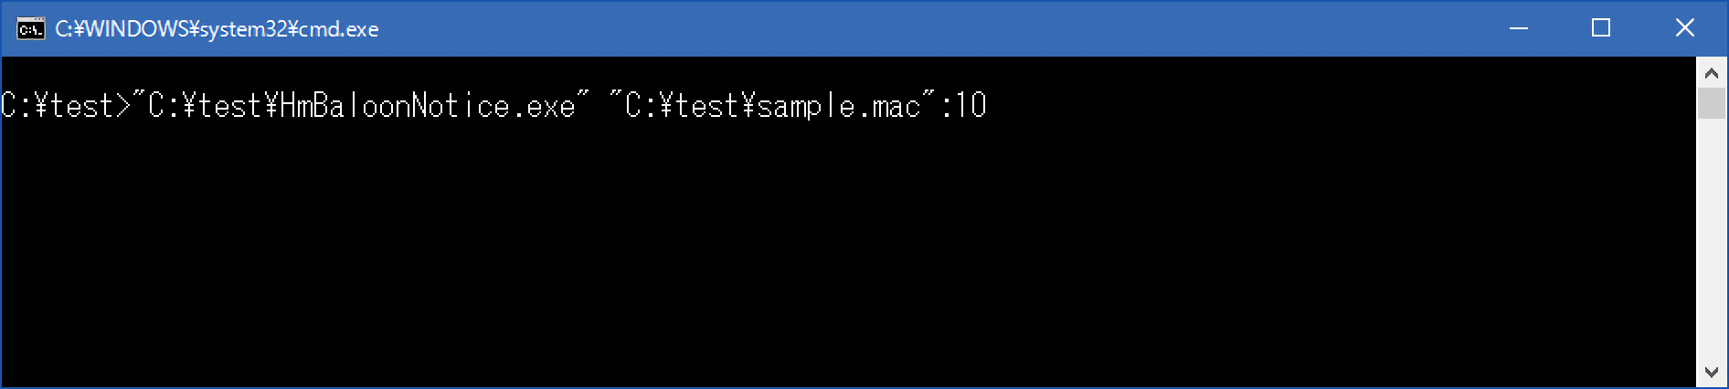Click the :10 at the command's end
1729x389 pixels.
964,107
